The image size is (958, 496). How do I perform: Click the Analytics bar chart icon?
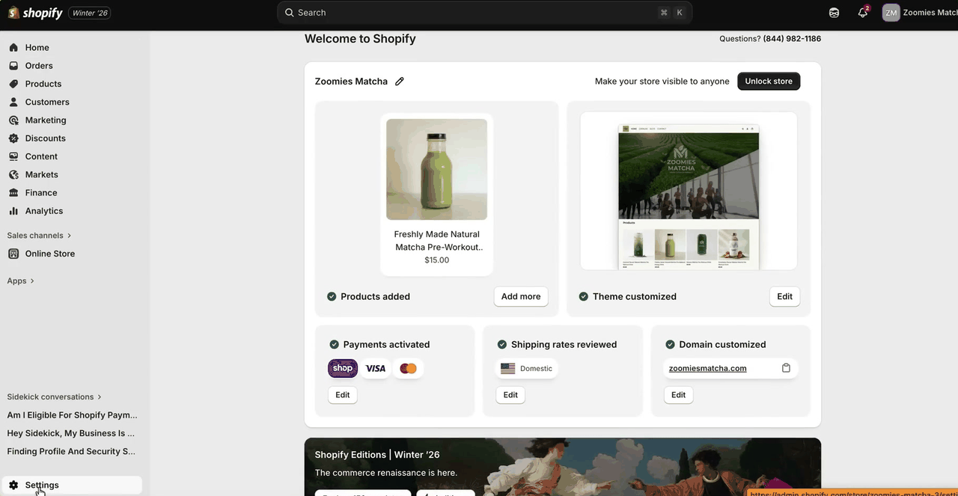point(13,211)
